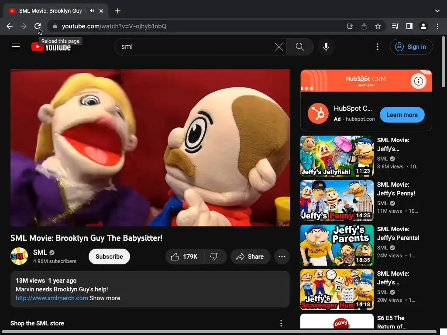
Task: Open the YouTube hamburger guide menu
Action: tap(16, 47)
